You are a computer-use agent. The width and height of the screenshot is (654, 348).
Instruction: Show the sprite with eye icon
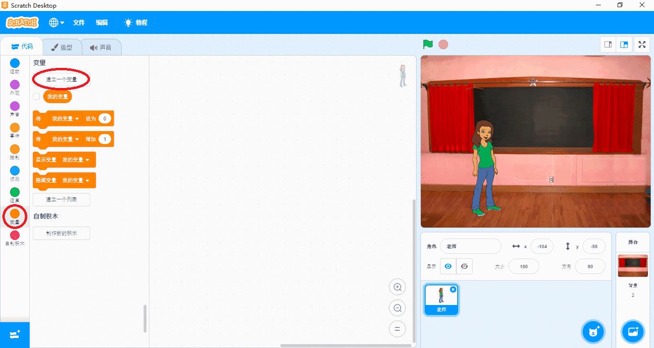click(448, 266)
